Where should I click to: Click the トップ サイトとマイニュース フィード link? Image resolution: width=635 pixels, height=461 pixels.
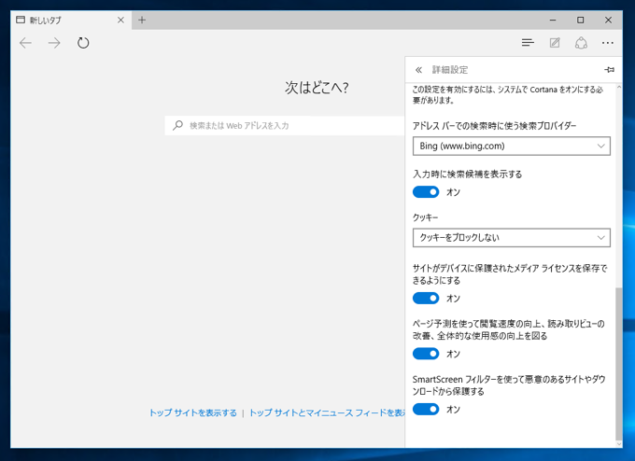click(327, 412)
